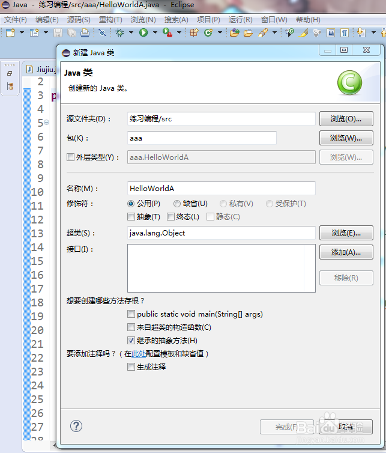This screenshot has width=386, height=453.
Task: Click the hierarchy icon in left sidebar
Action: [10, 86]
